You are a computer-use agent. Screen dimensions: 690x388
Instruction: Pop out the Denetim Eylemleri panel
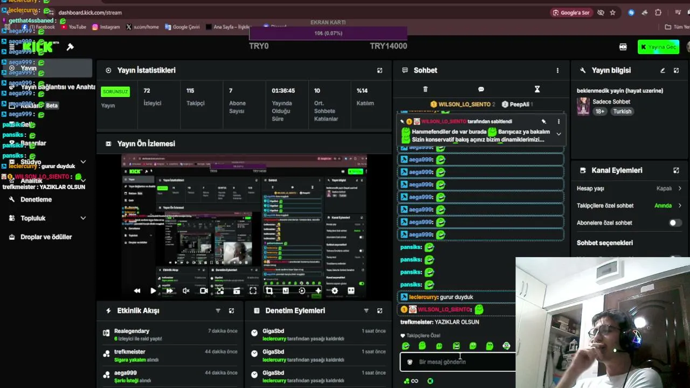click(x=379, y=310)
